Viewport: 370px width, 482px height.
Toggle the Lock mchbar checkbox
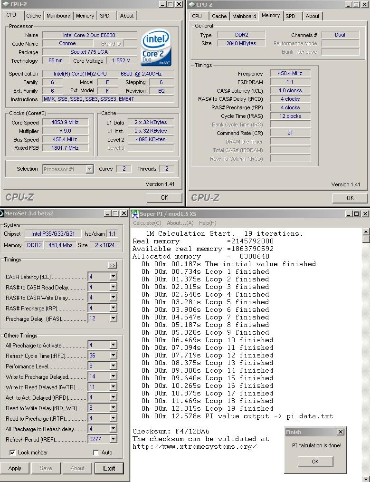[x=12, y=453]
